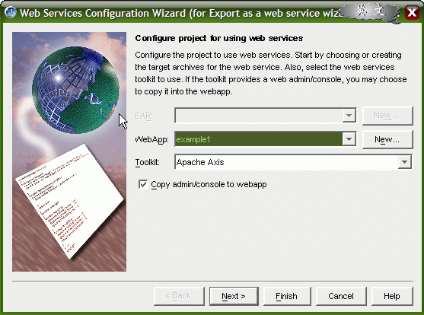Click the document page illustration
This screenshot has width=424, height=315.
[x=69, y=201]
